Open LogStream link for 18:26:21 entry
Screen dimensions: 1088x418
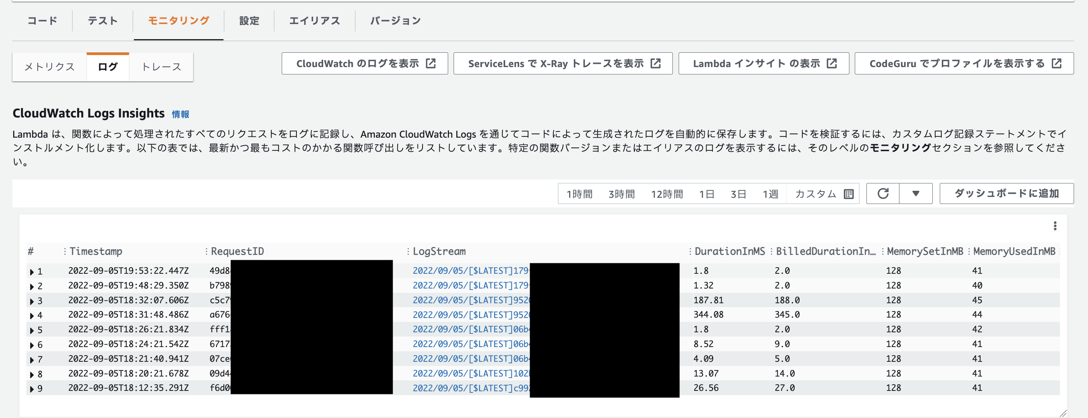pos(471,329)
